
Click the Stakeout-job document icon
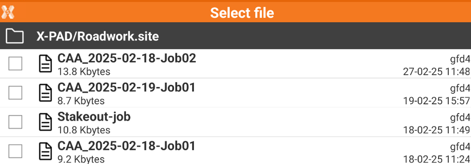coord(45,122)
